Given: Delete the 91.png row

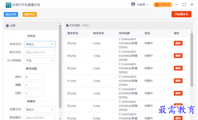Looking at the screenshot, I should coord(178,81).
